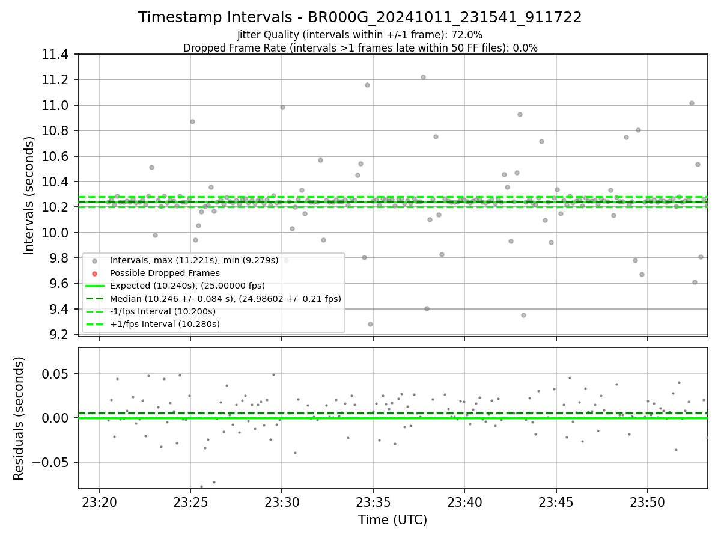Click the red 'Possible Dropped Frames' legend marker
This screenshot has width=721, height=541.
tap(94, 274)
